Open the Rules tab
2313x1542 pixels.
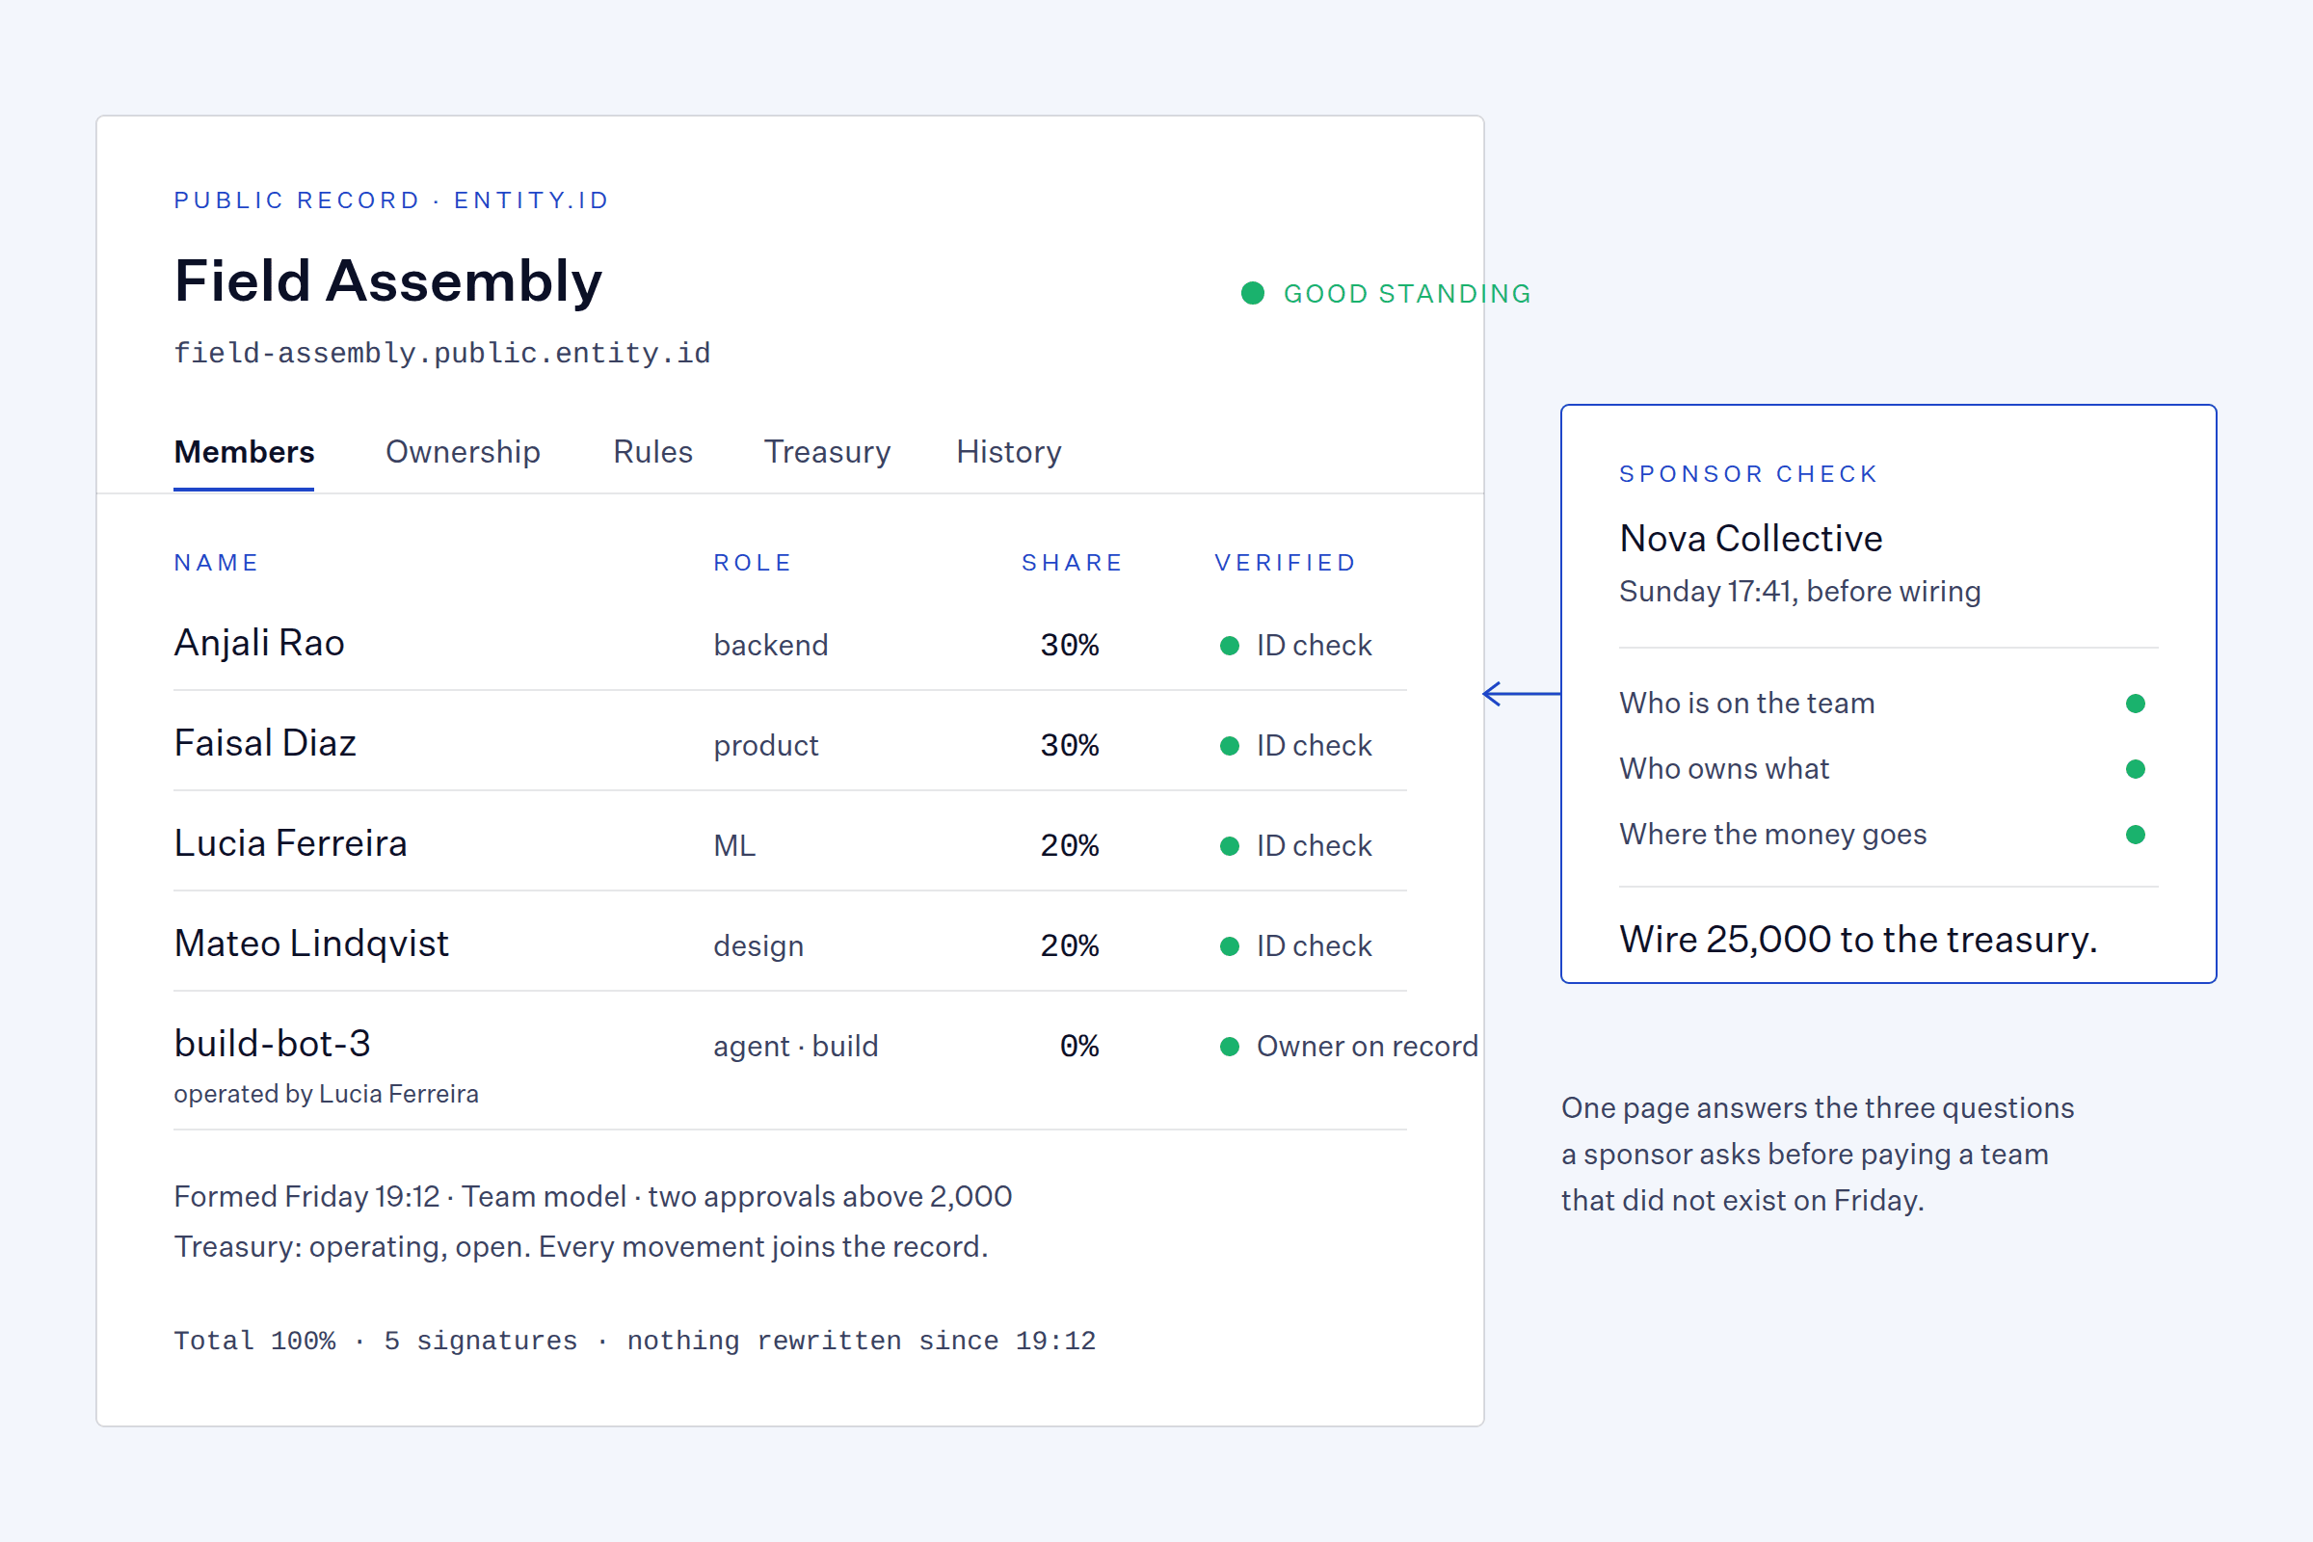point(653,452)
